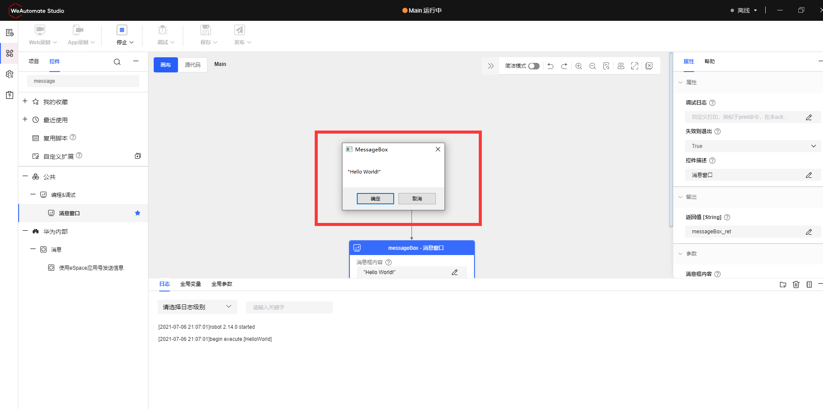Click the log keyword input field
This screenshot has height=409, width=823.
click(x=290, y=308)
